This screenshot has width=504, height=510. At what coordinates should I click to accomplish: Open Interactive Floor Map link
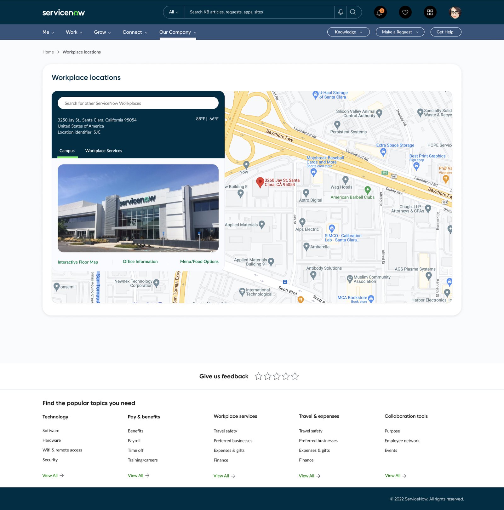(78, 262)
